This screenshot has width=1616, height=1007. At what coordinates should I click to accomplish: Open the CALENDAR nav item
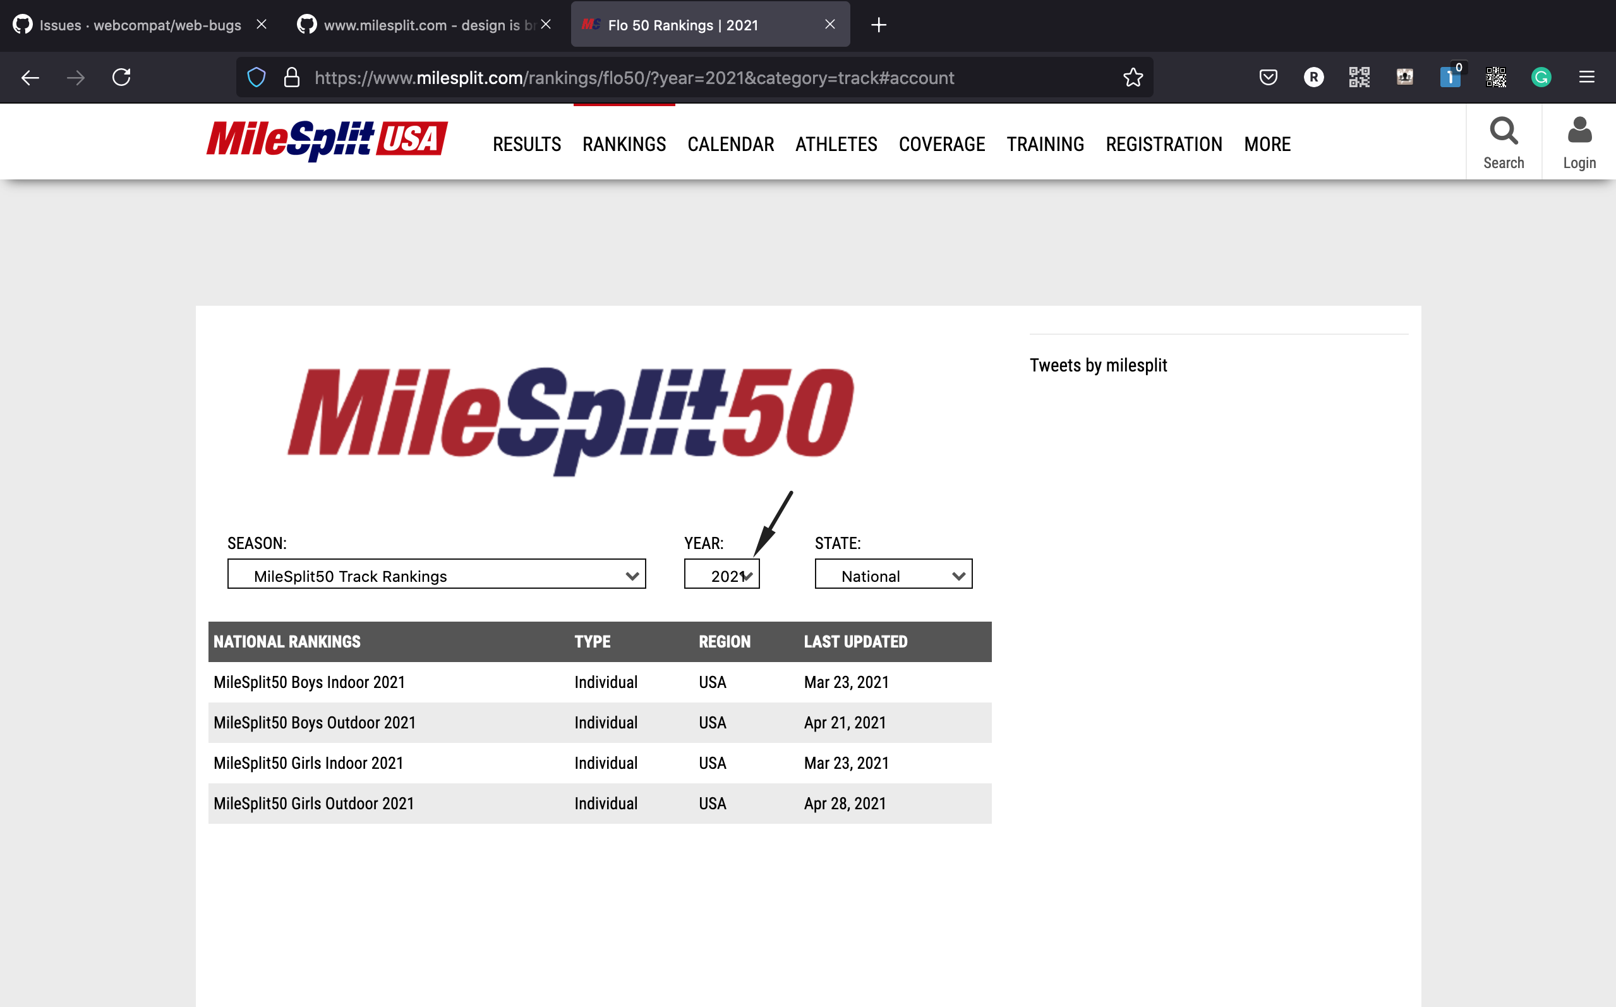tap(730, 144)
